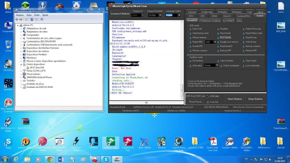Open the Lixeira recycle bin icon
This screenshot has height=163, width=290.
coord(8,46)
